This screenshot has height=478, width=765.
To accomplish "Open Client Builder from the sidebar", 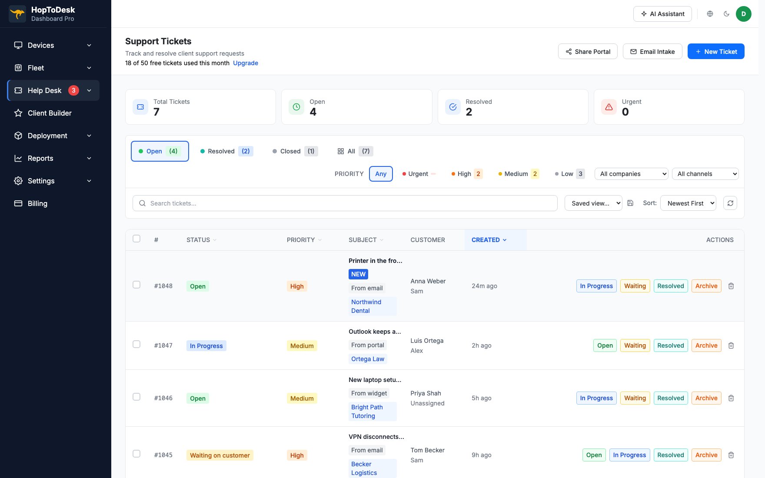I will [x=53, y=113].
